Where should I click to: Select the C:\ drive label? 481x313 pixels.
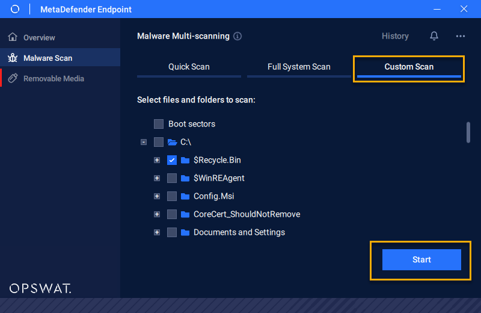(186, 142)
